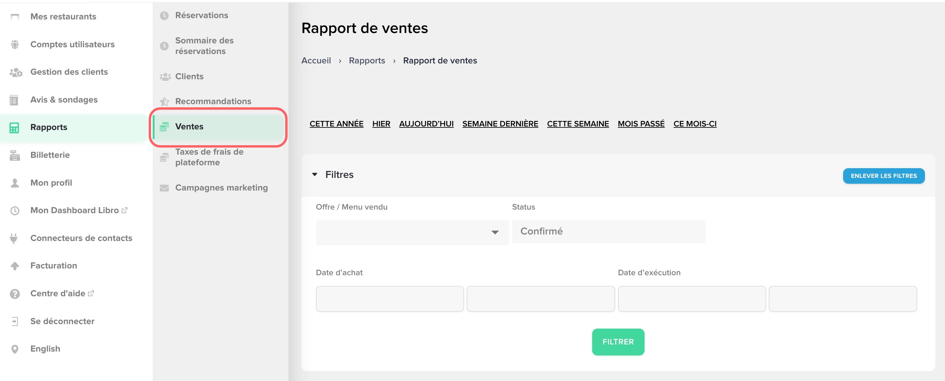Click the Campagnes marketing envelope icon
Viewport: 945px width, 381px height.
pos(164,188)
